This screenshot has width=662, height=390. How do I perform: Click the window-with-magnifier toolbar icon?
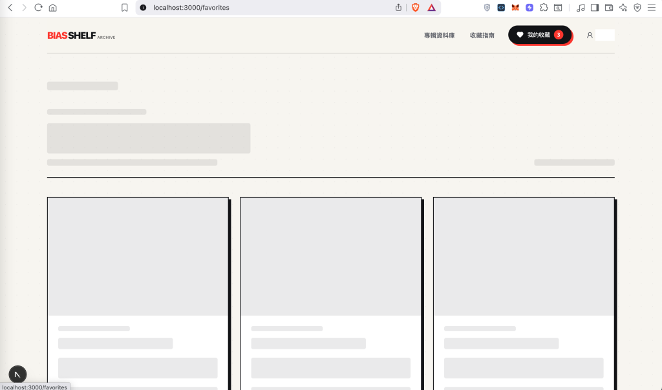coord(558,8)
